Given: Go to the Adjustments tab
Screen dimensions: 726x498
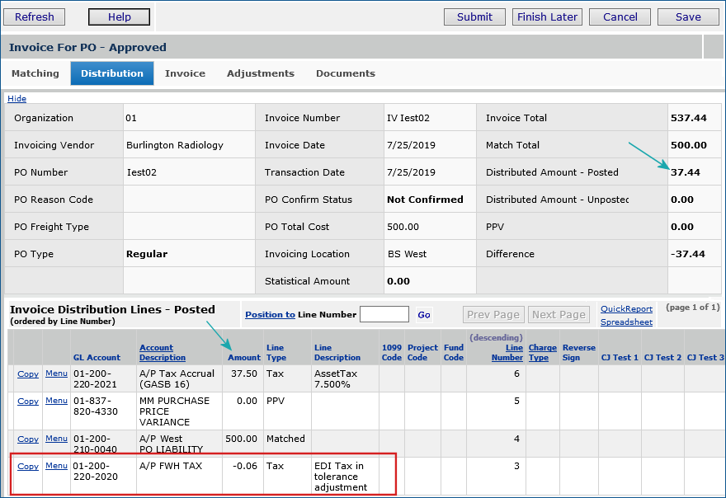Looking at the screenshot, I should pos(261,73).
